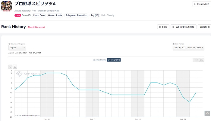Click lock icon on Save button
The image size is (211, 121).
[x=160, y=27]
